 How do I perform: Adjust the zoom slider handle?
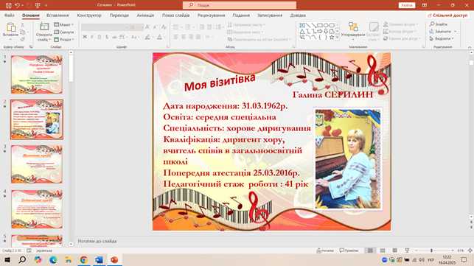click(431, 251)
